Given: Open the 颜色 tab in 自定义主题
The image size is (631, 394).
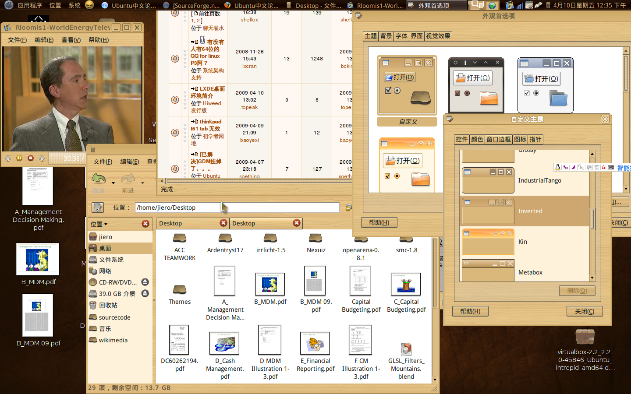Looking at the screenshot, I should click(477, 139).
